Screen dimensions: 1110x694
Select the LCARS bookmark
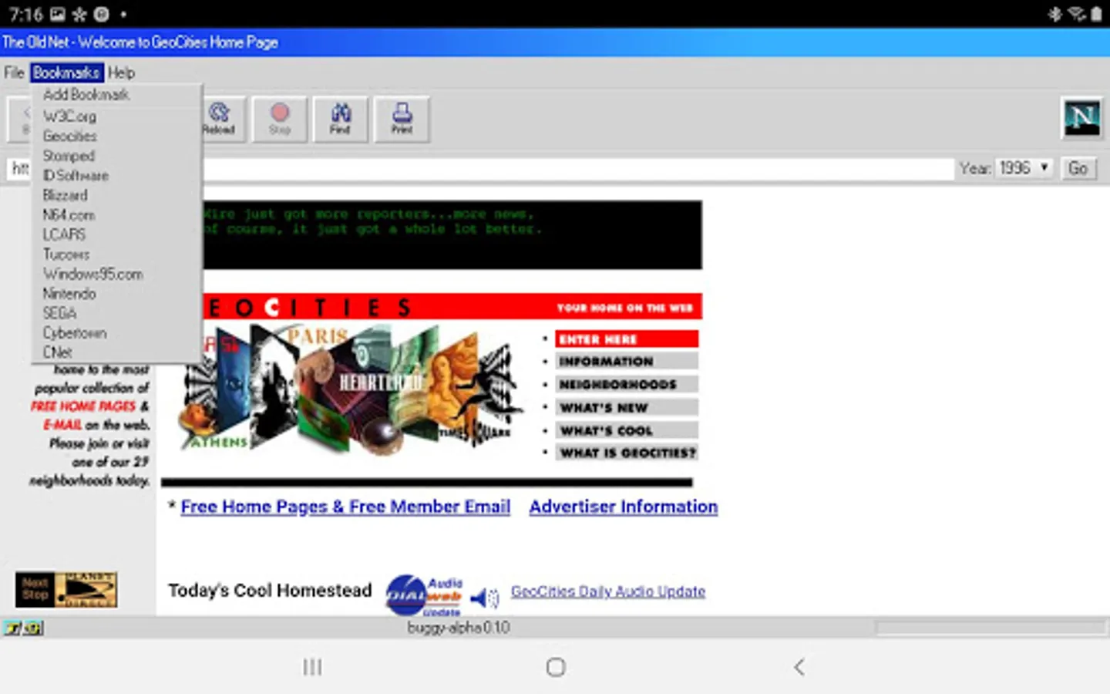(x=116, y=234)
